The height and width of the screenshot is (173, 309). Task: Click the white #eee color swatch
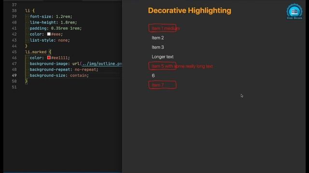[49, 34]
